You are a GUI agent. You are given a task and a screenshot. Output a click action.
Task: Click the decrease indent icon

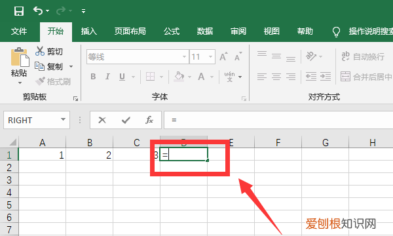311,77
